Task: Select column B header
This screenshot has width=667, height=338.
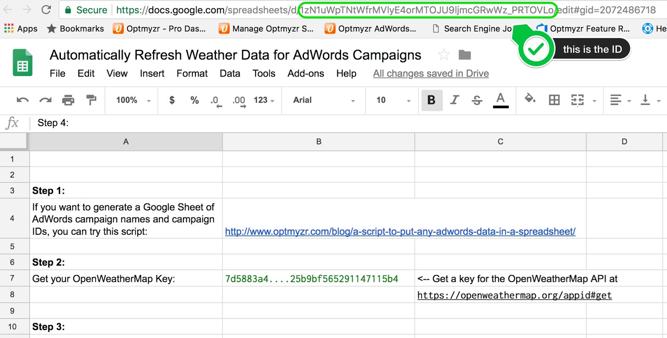Action: click(x=318, y=142)
